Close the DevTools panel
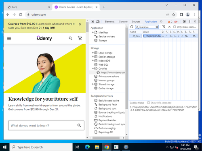The height and width of the screenshot is (151, 202). pyautogui.click(x=195, y=21)
